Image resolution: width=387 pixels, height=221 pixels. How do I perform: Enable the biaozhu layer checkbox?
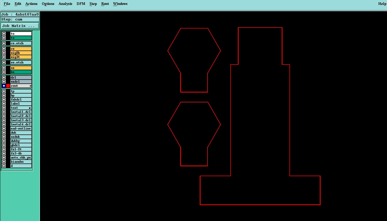pyautogui.click(x=4, y=162)
